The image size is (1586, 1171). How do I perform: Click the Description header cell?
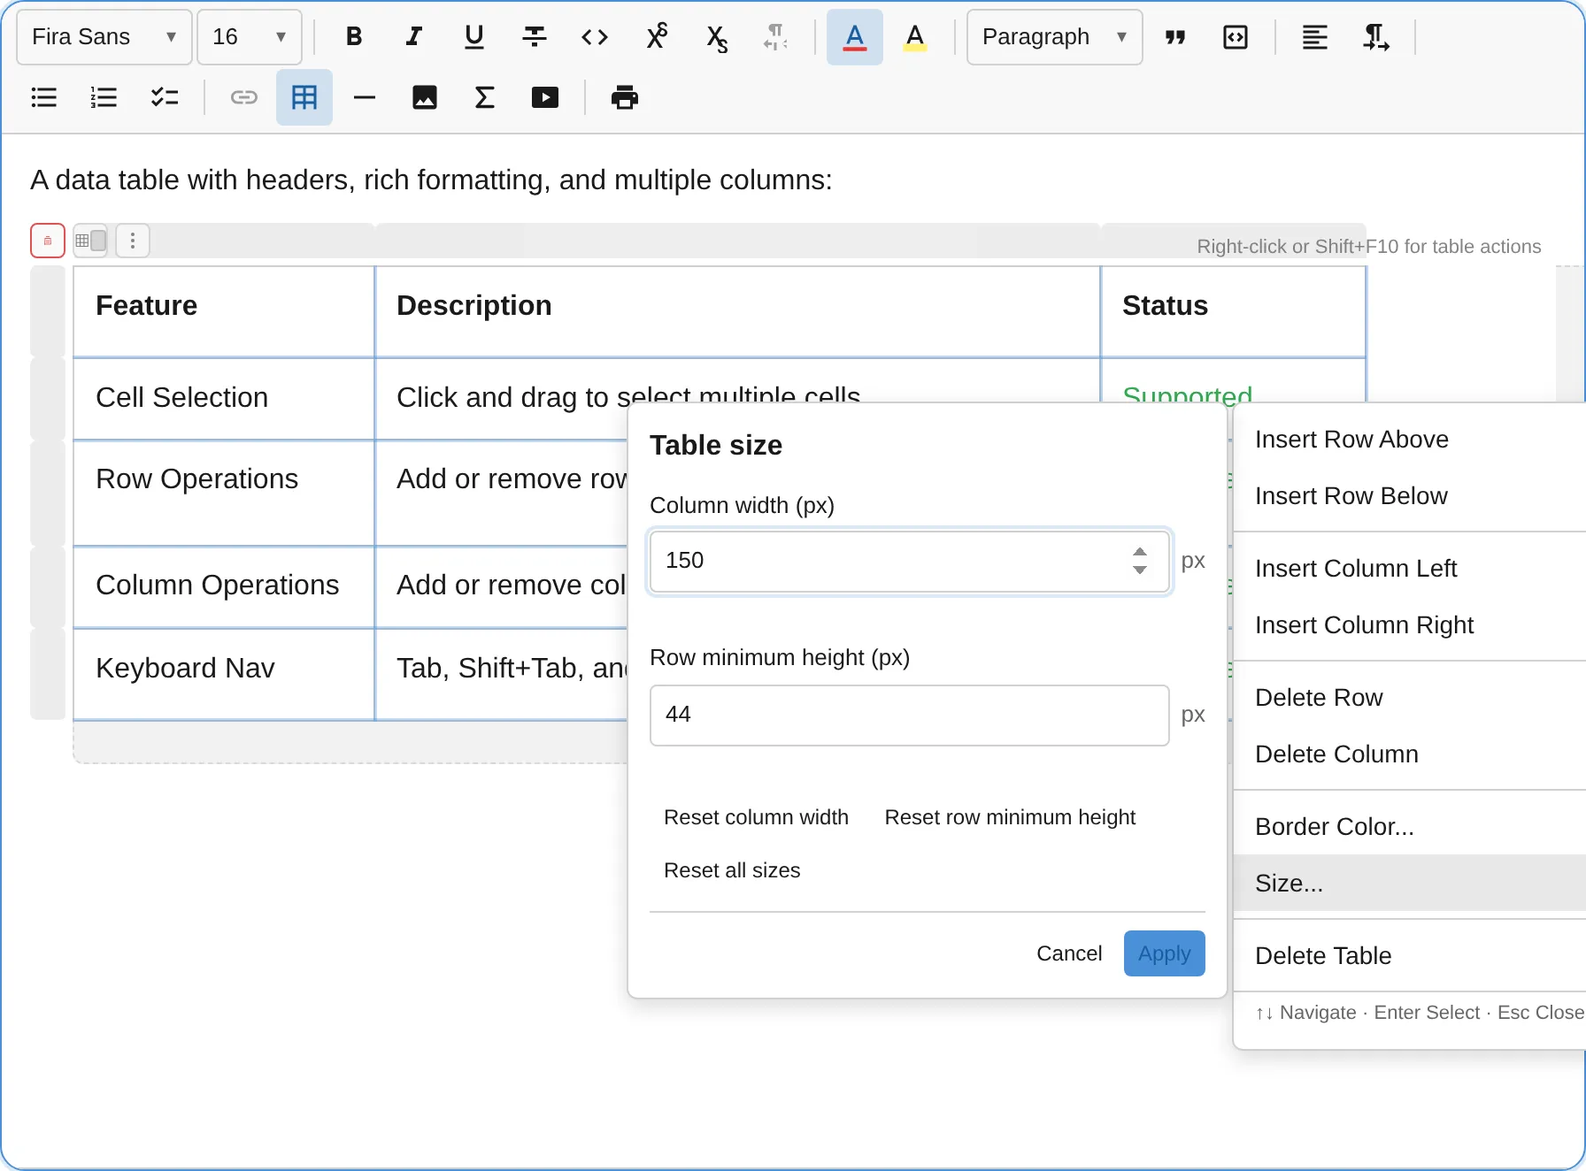(737, 312)
